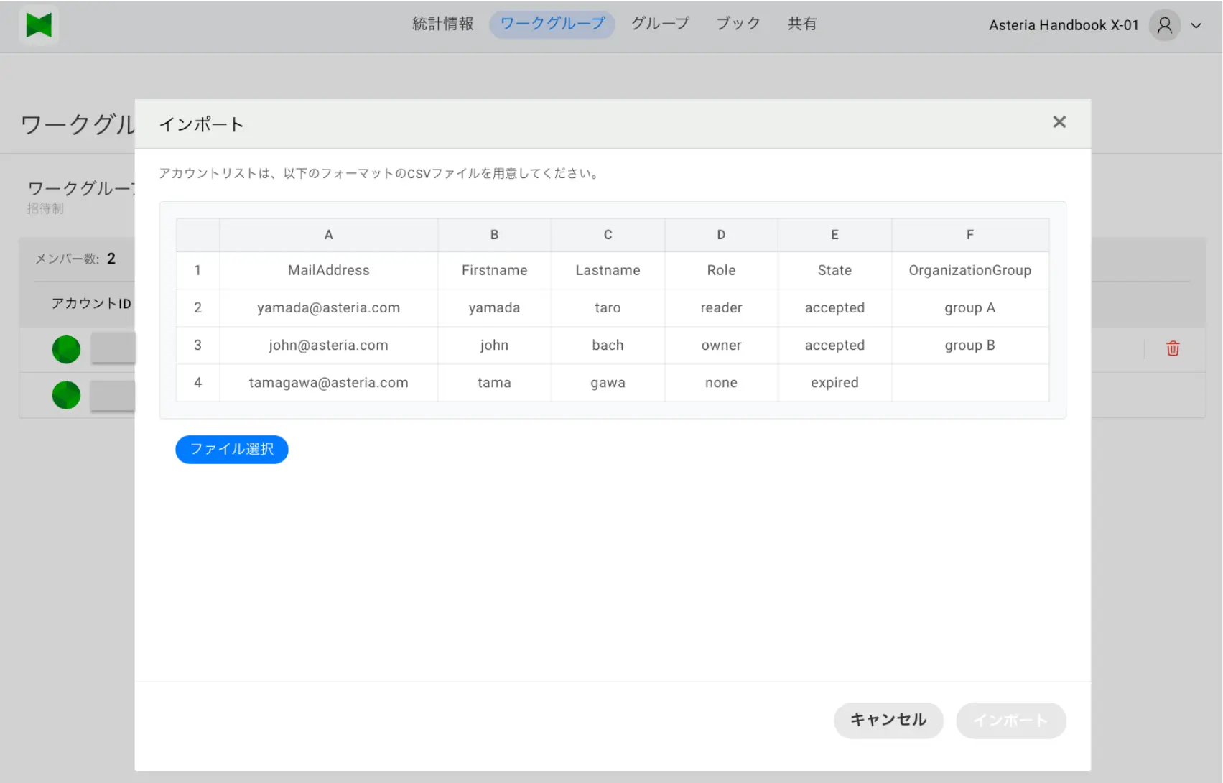
Task: Click the group A cell
Action: pos(970,308)
